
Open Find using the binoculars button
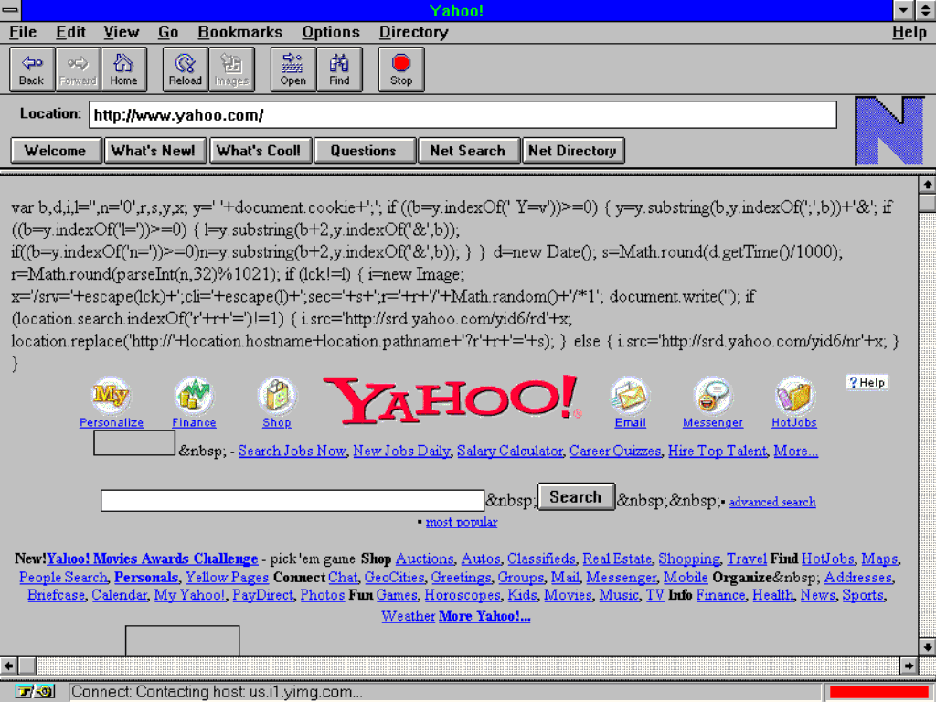339,69
